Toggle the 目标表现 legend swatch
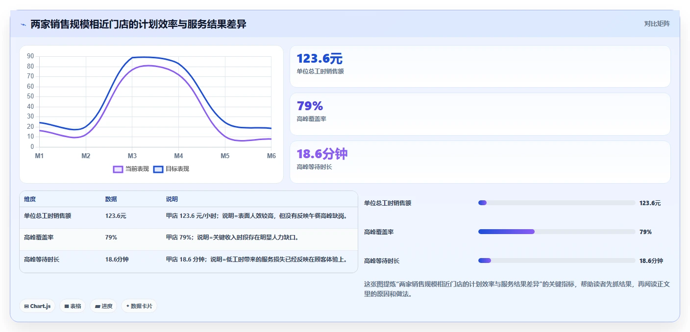Viewport: 690px width, 332px height. point(158,169)
